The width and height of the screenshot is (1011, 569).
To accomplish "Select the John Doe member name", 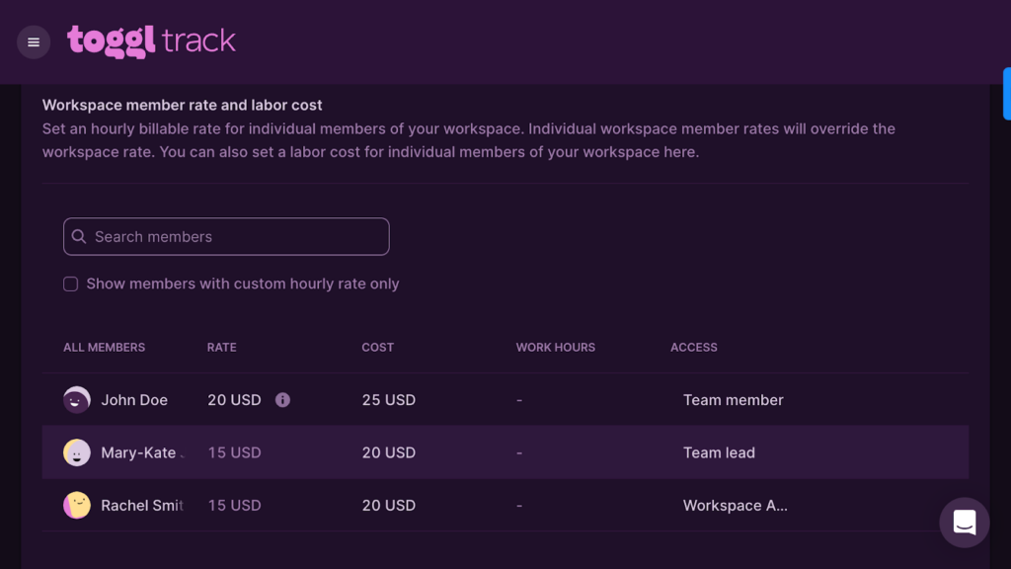I will click(134, 400).
